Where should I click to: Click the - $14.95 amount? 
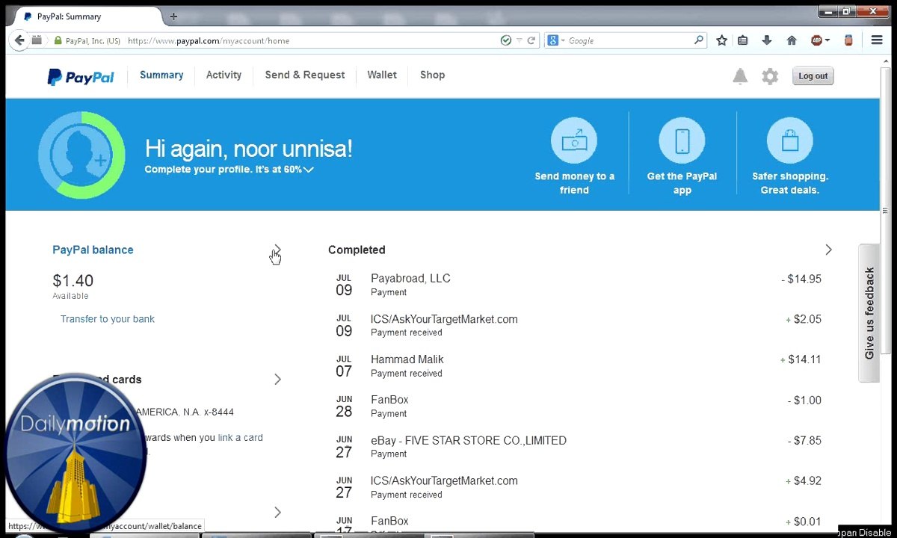(801, 279)
